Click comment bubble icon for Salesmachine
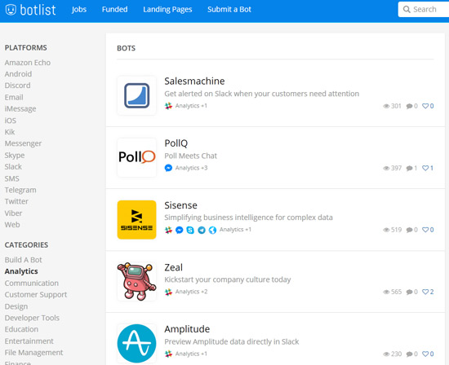449x365 pixels. [409, 107]
